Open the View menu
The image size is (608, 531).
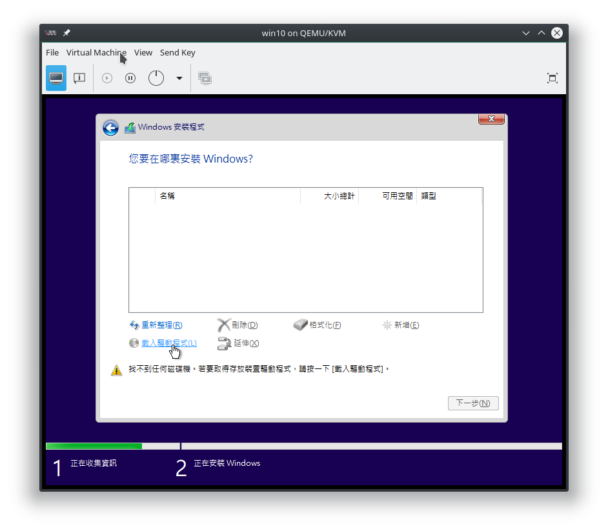coord(143,53)
